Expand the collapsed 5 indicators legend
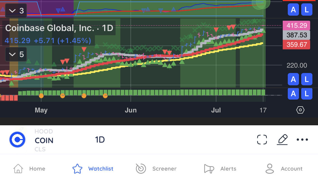The image size is (318, 179). pyautogui.click(x=16, y=54)
